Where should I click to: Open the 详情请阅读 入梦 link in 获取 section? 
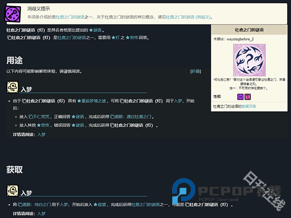42,214
